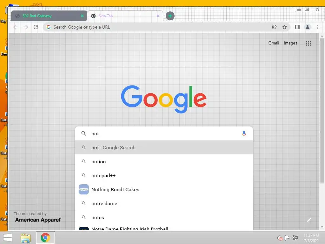Image resolution: width=325 pixels, height=244 pixels.
Task: Open the Action Center flag icon
Action: [x=287, y=238]
